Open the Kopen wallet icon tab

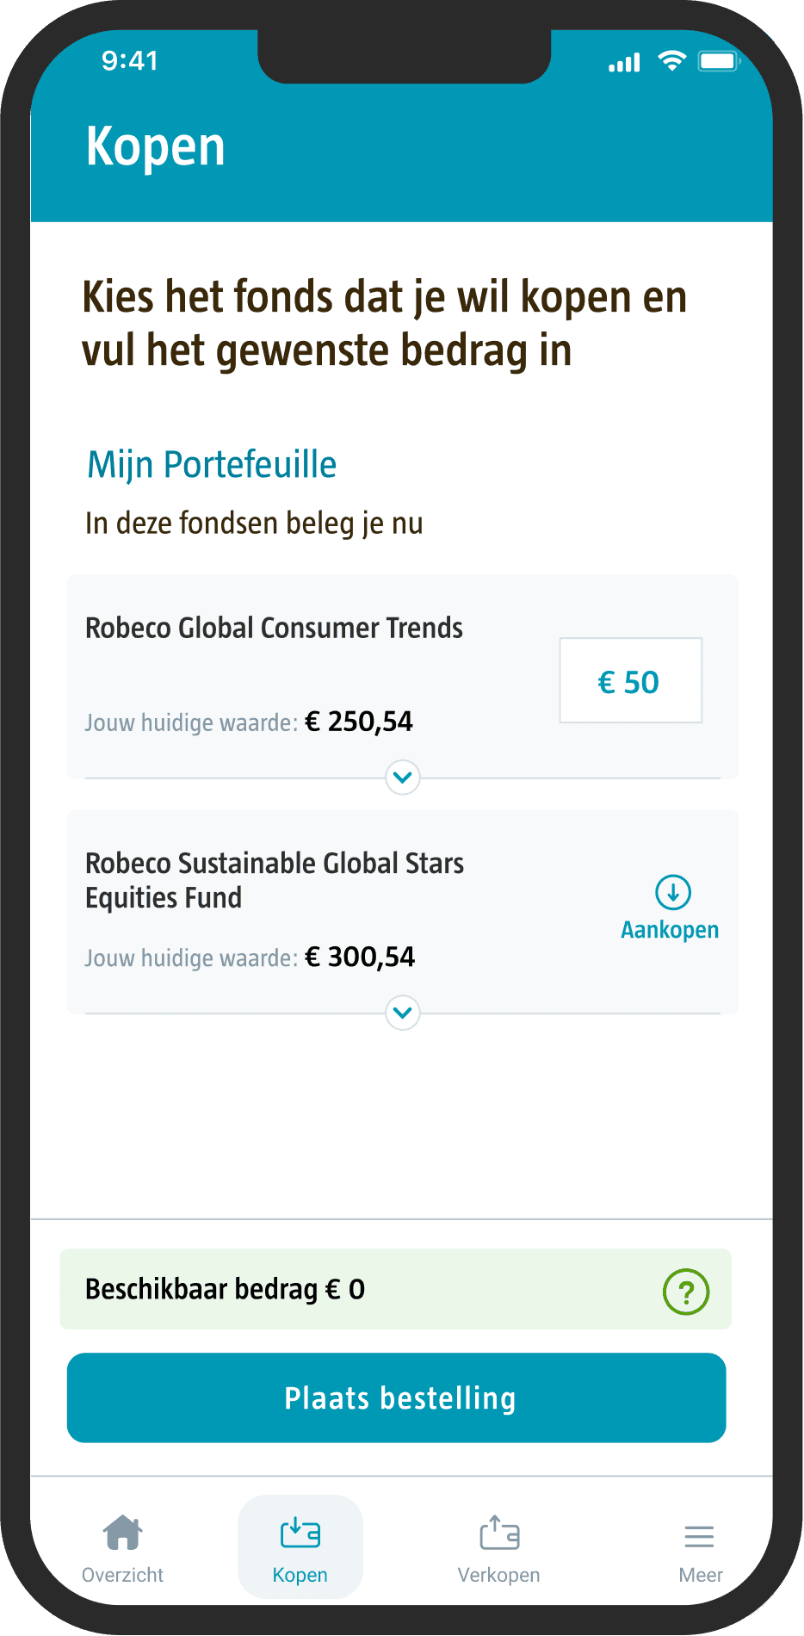(300, 1534)
